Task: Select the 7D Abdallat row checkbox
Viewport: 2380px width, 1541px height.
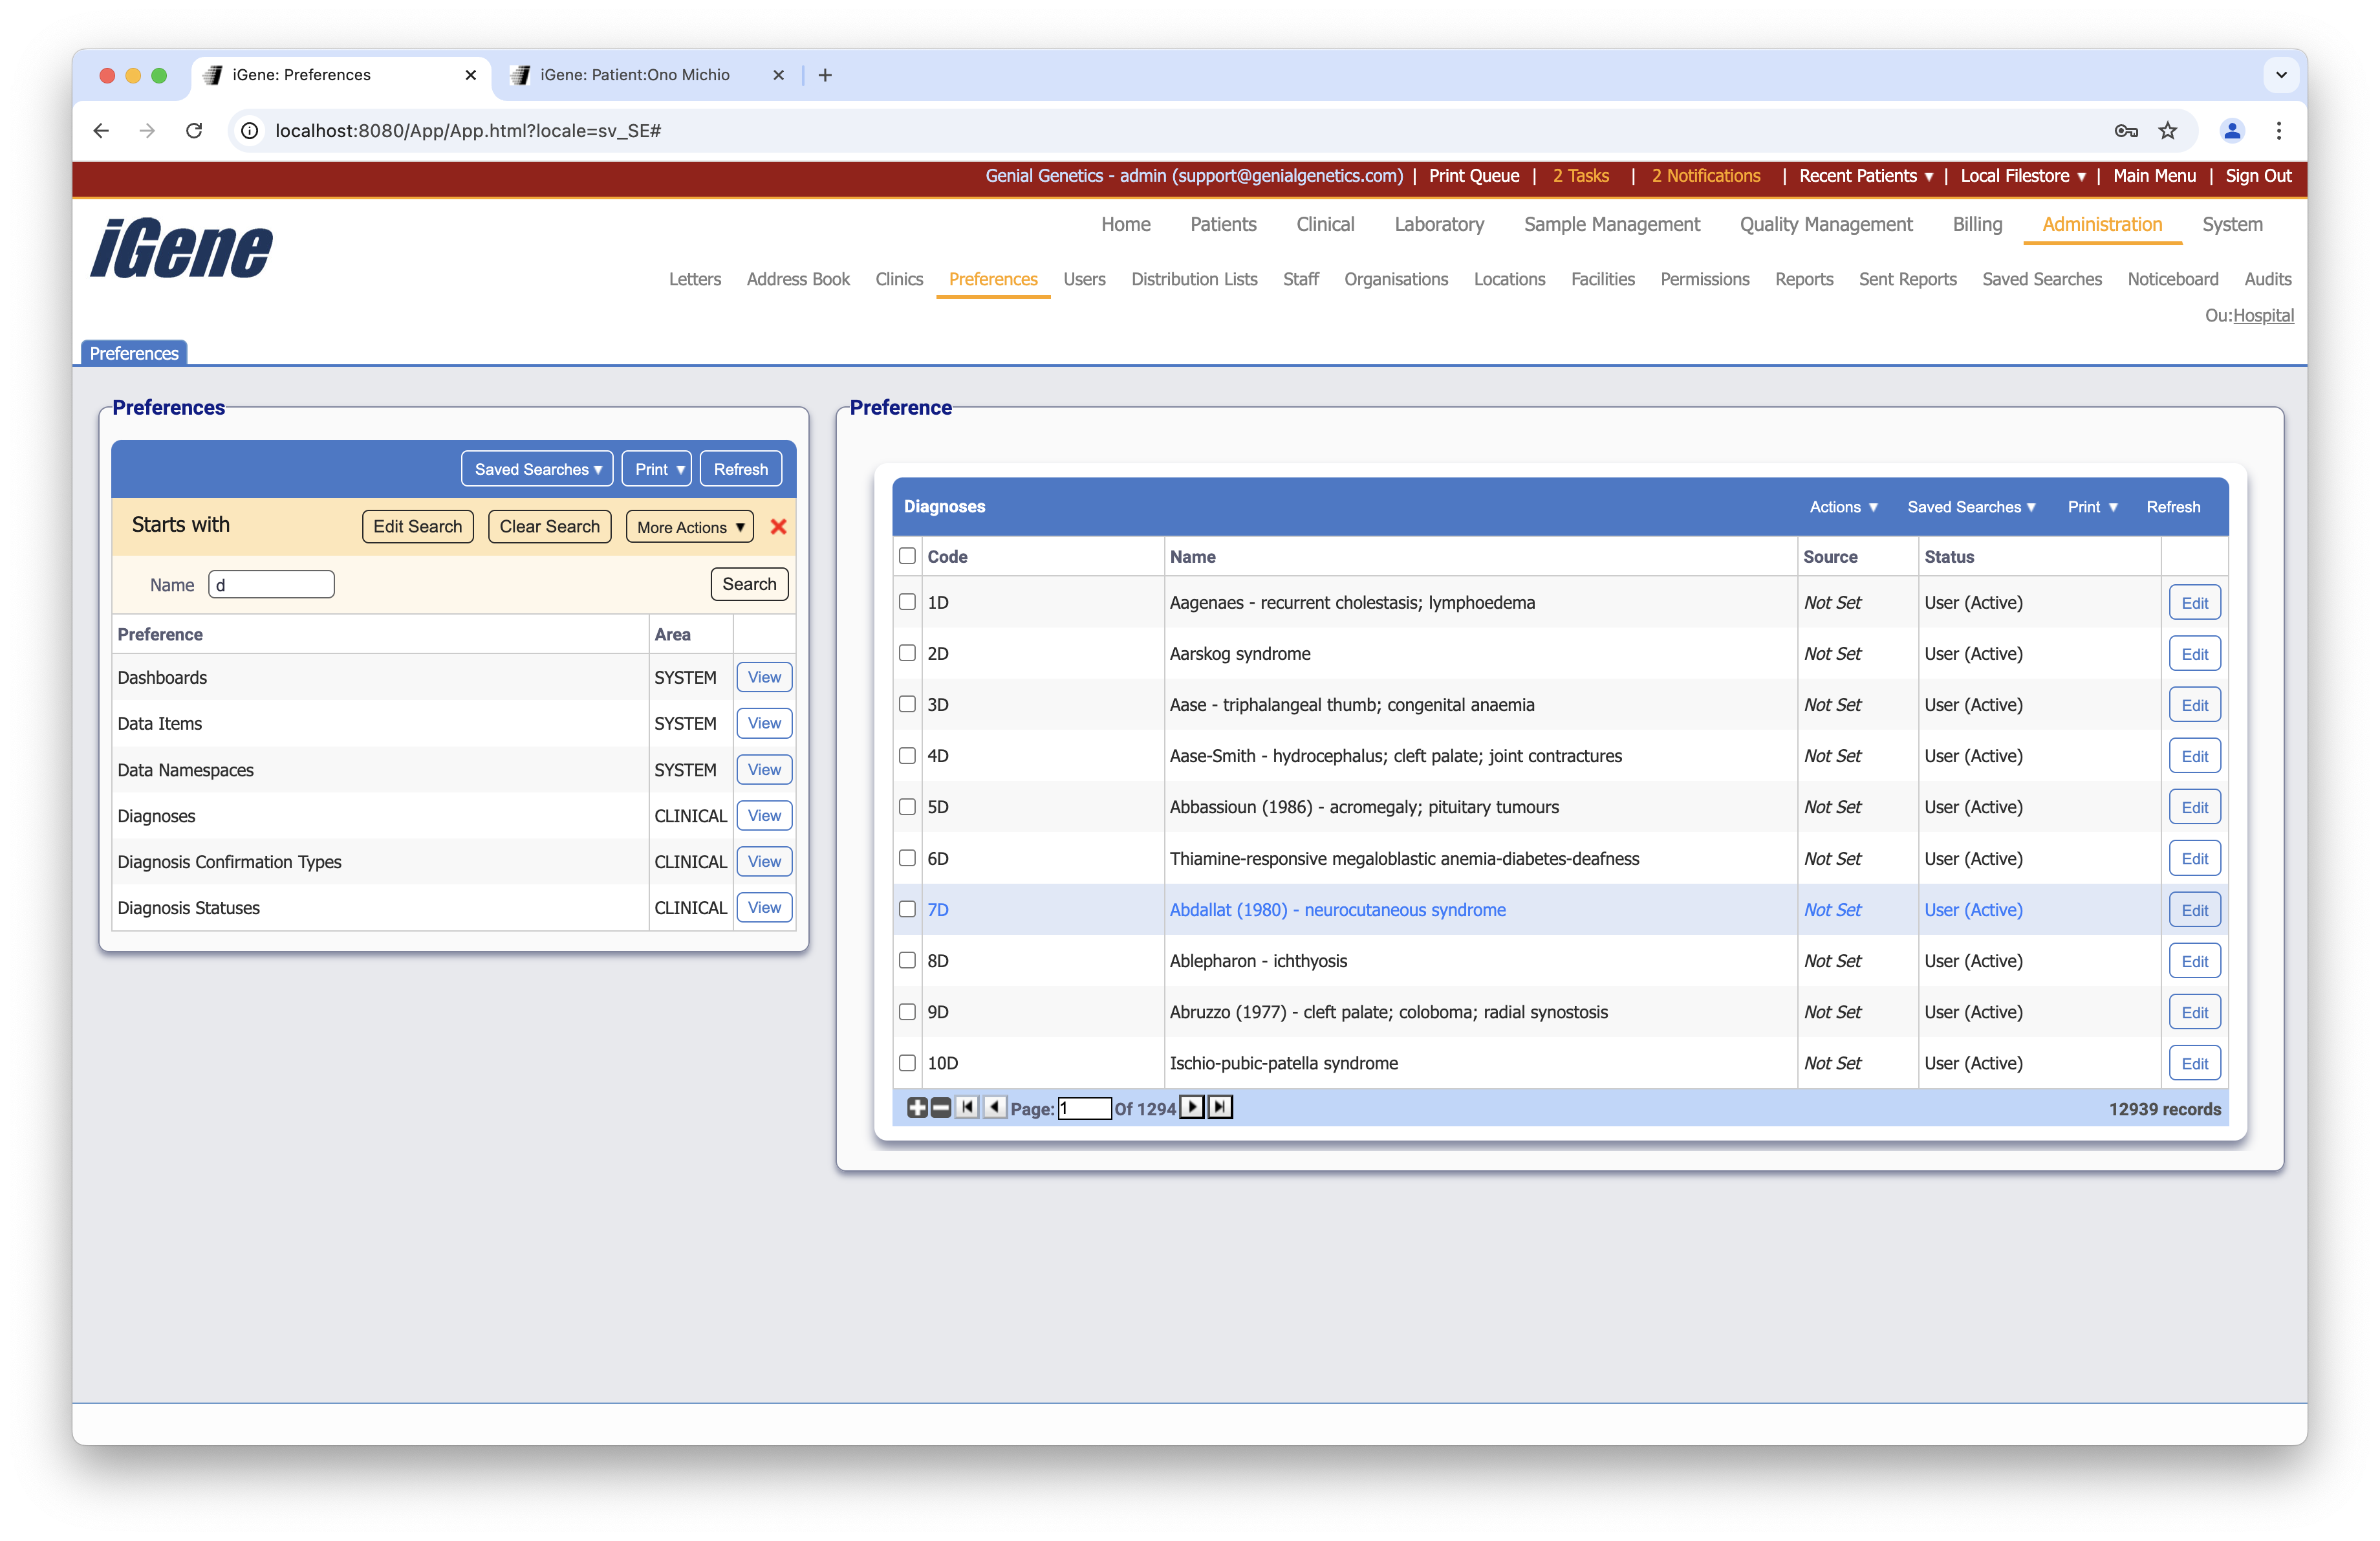Action: (x=907, y=909)
